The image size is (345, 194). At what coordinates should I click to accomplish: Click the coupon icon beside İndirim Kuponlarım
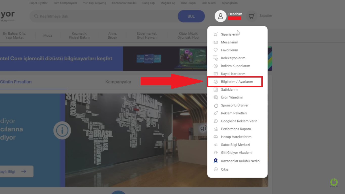(x=215, y=66)
